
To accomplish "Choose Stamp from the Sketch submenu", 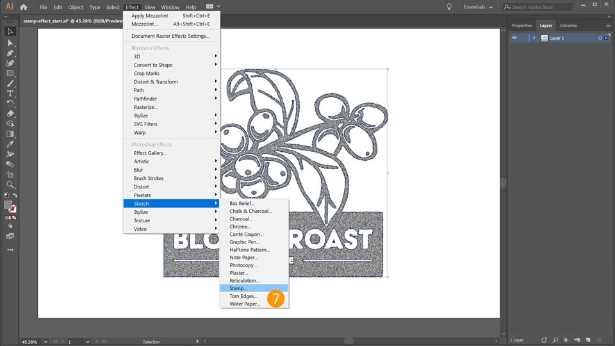I will (x=238, y=288).
